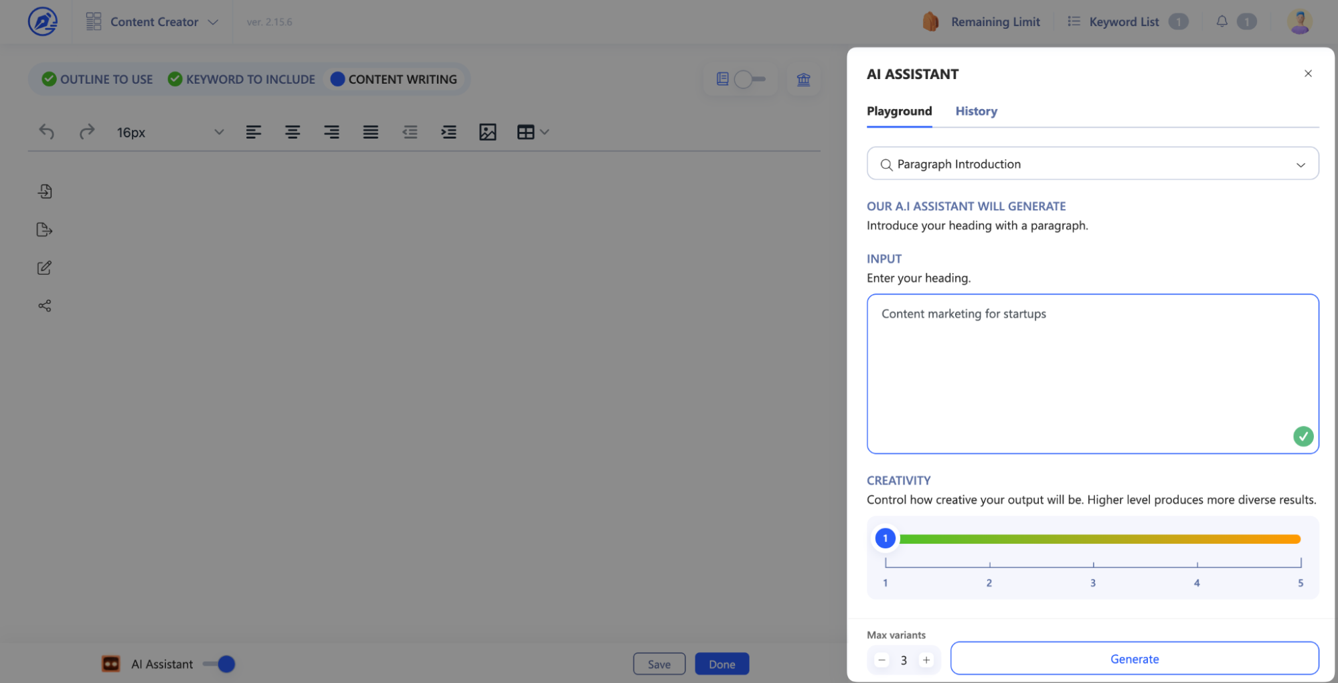
Task: Align text right
Action: [331, 132]
